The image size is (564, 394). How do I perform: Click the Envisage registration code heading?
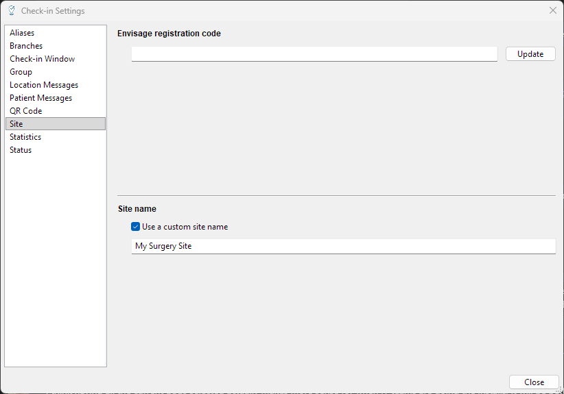(169, 34)
